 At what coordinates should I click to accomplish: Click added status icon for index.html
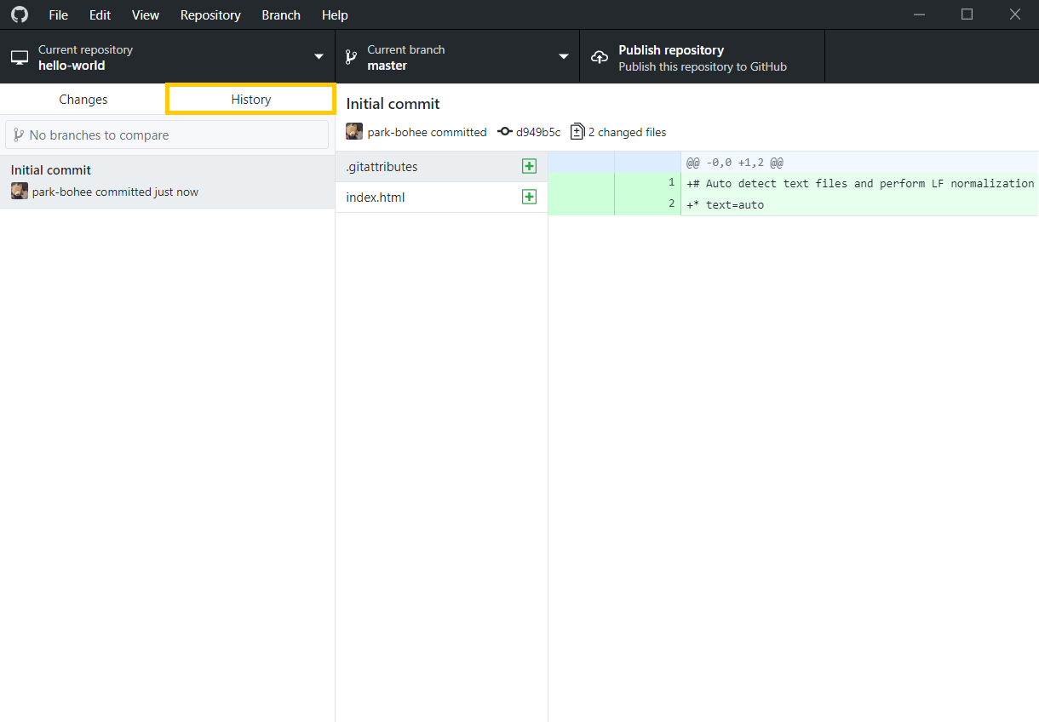point(529,198)
